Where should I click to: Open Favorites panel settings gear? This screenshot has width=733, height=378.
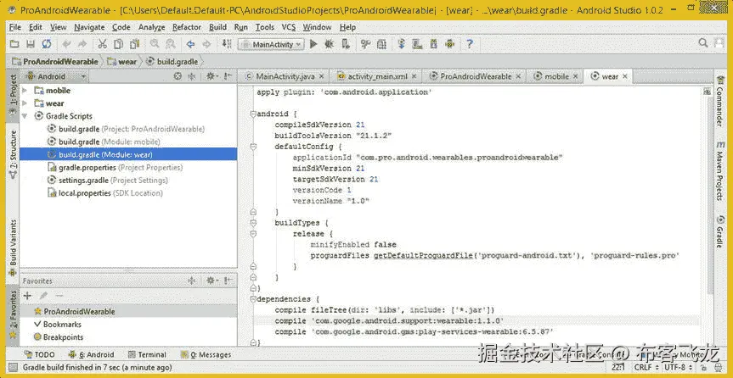[211, 281]
